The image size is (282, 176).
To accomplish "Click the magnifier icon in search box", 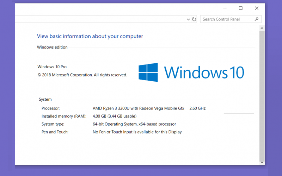I will point(257,19).
